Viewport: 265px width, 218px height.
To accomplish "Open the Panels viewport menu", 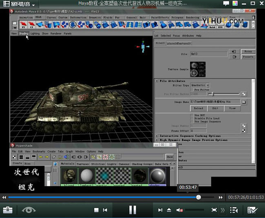I will pyautogui.click(x=68, y=33).
